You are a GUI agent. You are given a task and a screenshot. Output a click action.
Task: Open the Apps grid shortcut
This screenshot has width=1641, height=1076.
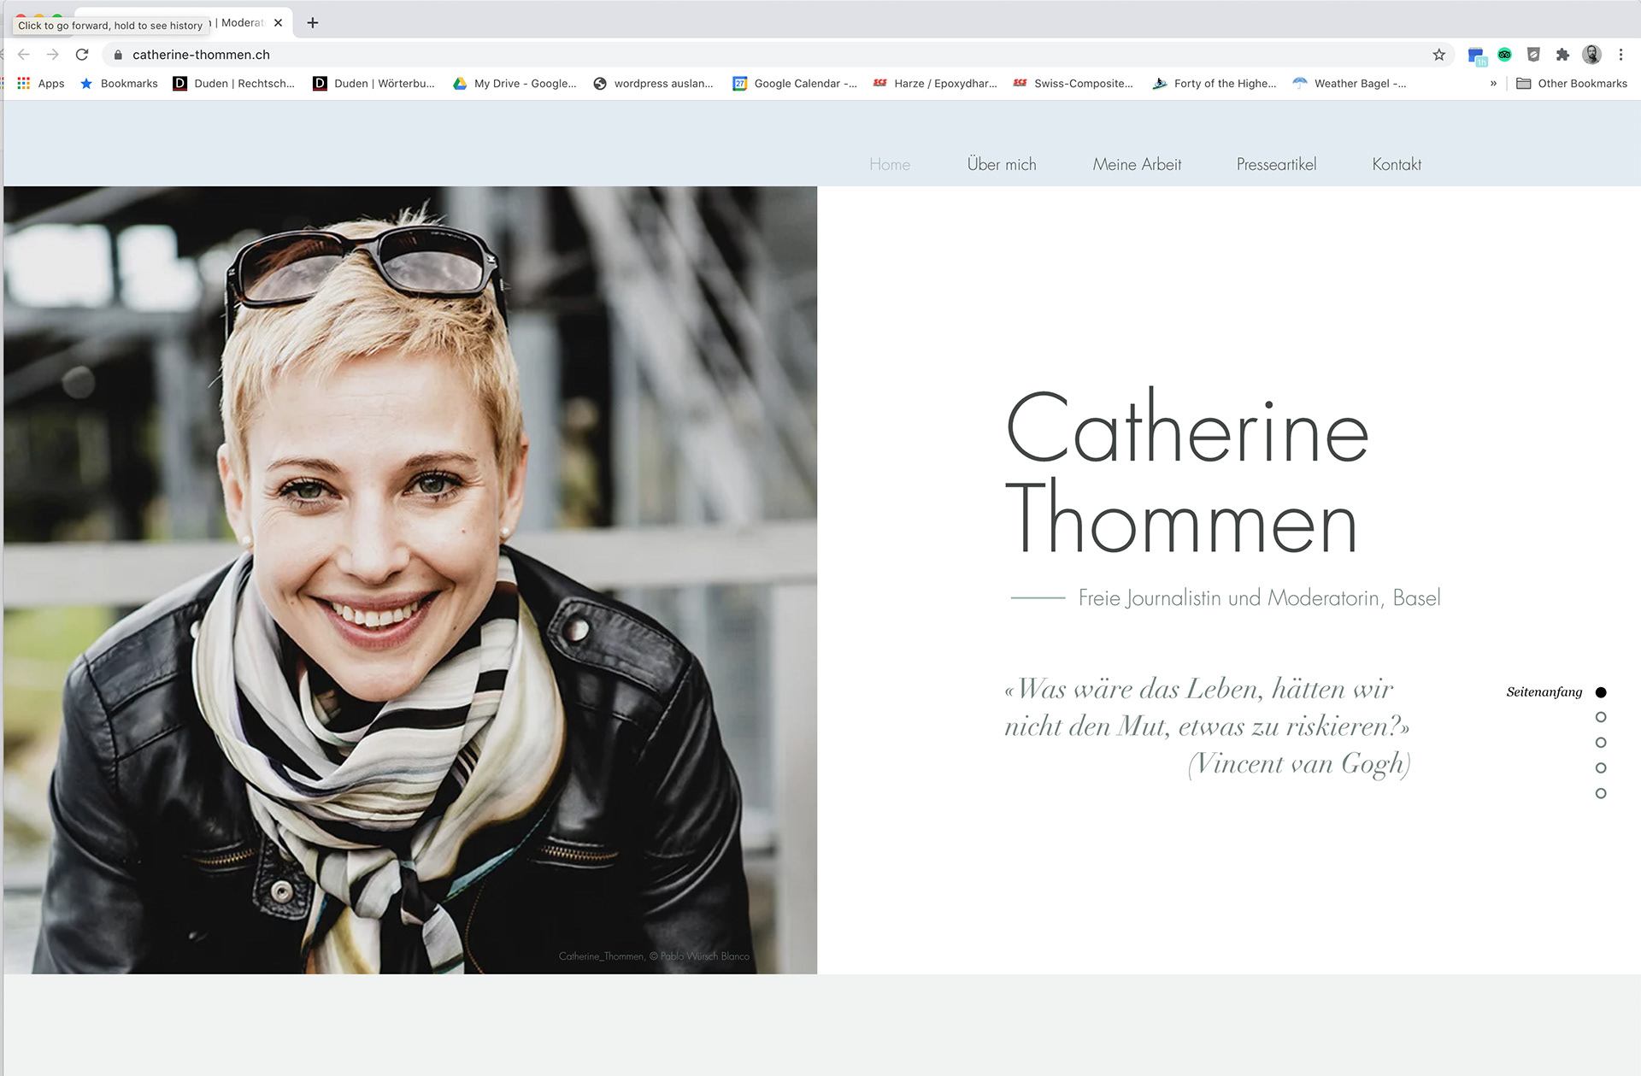pos(40,83)
